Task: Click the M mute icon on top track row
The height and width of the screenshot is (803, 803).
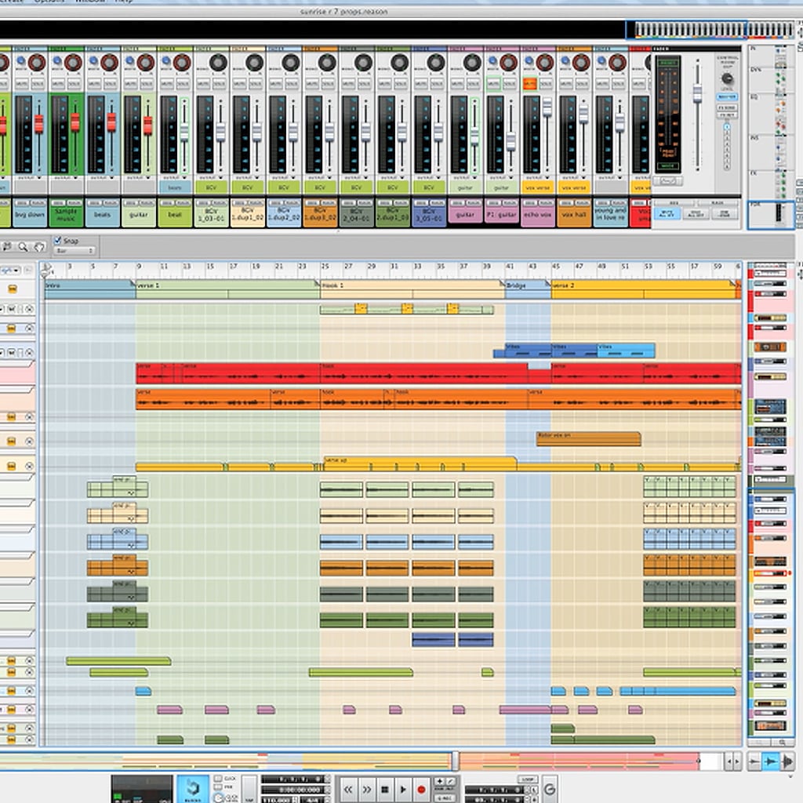Action: 11,309
